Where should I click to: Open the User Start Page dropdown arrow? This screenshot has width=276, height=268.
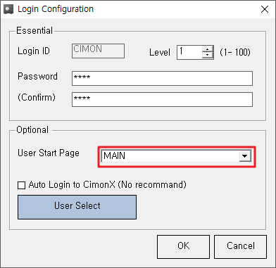click(245, 156)
